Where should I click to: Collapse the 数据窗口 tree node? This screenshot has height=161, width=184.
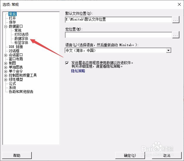click(6, 27)
